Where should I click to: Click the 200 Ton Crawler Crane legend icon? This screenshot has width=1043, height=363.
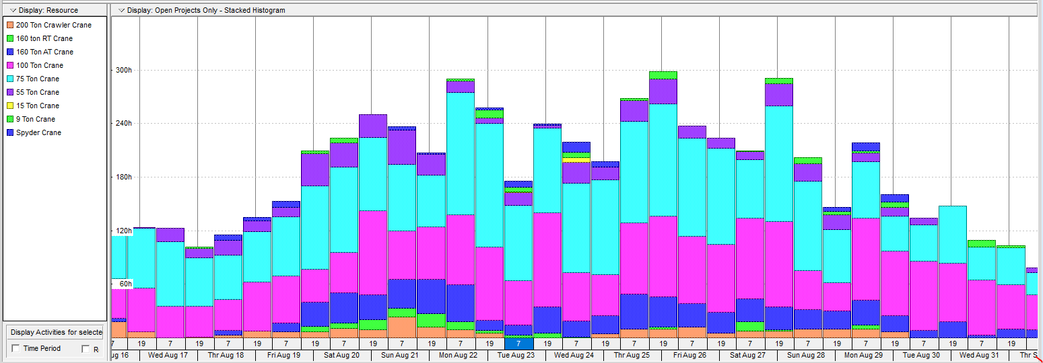[x=9, y=25]
